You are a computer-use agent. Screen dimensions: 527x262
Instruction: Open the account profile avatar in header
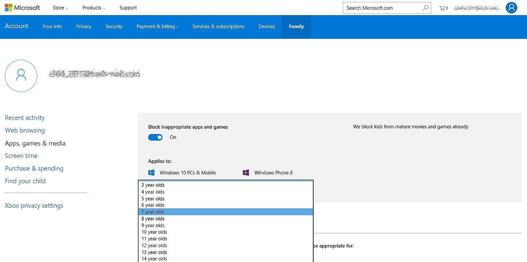(511, 8)
